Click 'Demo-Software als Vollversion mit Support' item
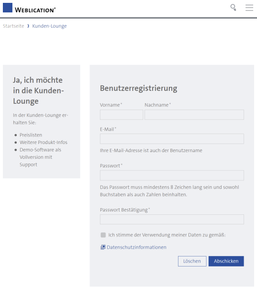The image size is (257, 289). point(41,157)
